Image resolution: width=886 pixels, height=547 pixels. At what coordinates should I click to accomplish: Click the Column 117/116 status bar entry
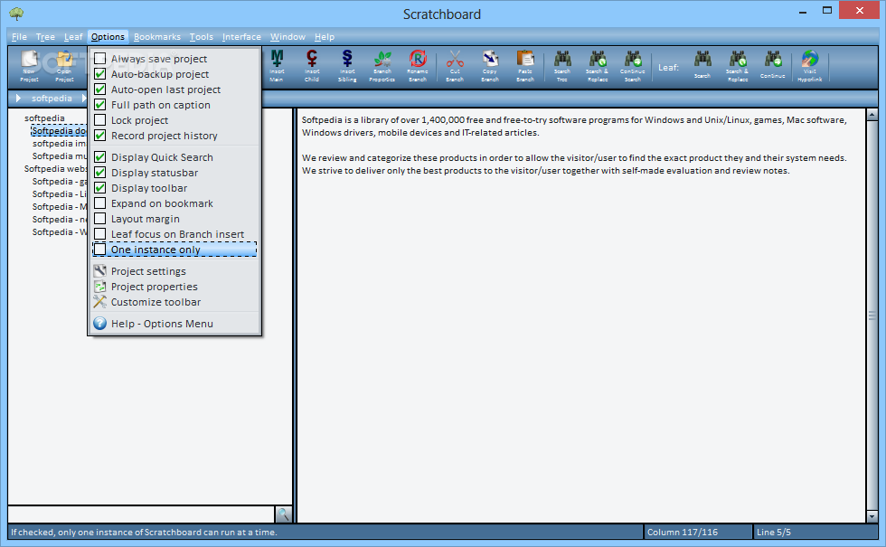(x=698, y=532)
